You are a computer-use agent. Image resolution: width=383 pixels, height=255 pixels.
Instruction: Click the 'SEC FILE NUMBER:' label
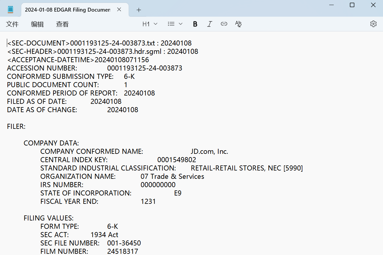click(70, 243)
